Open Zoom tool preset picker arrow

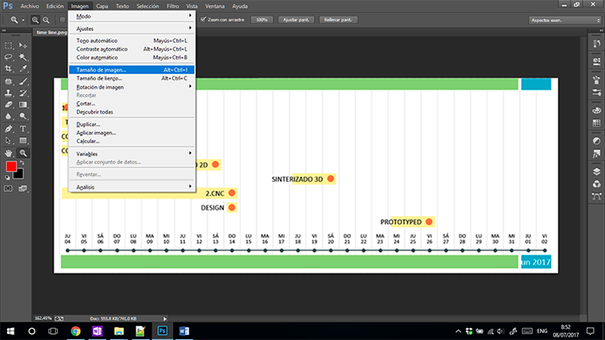[23, 20]
